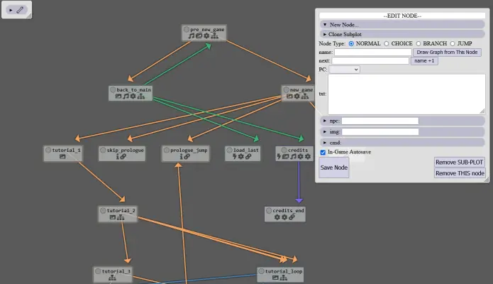This screenshot has height=284, width=493.
Task: Select the BRANCH node type radio
Action: click(x=419, y=44)
